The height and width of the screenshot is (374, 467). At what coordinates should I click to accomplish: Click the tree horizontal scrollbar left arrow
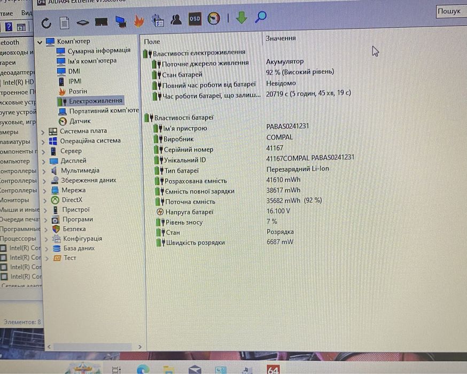[49, 347]
